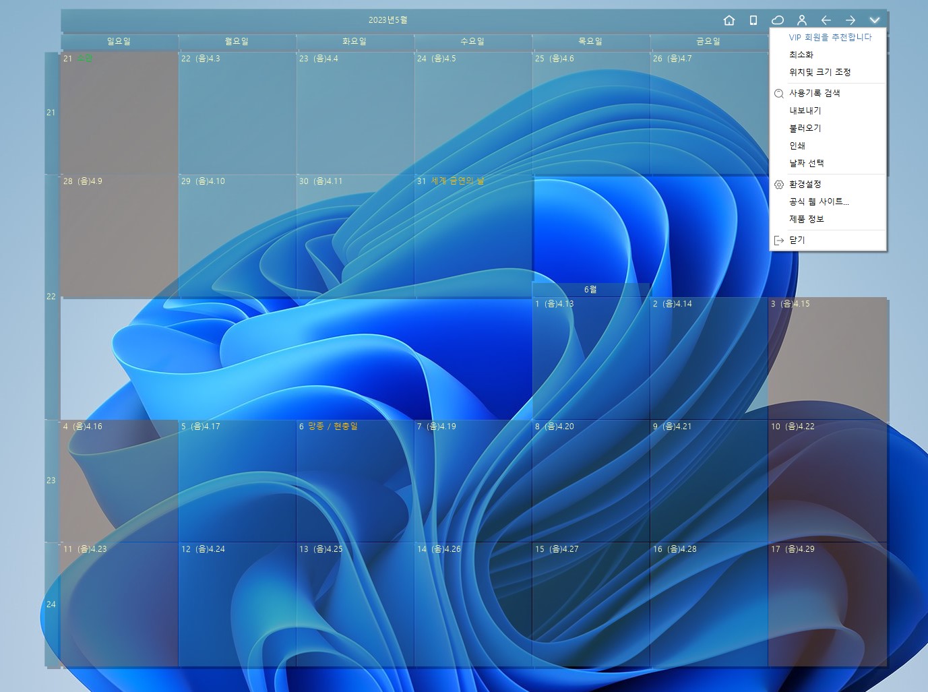Screen dimensions: 928x692
Task: Click the '금요일' weekday header
Action: (709, 42)
